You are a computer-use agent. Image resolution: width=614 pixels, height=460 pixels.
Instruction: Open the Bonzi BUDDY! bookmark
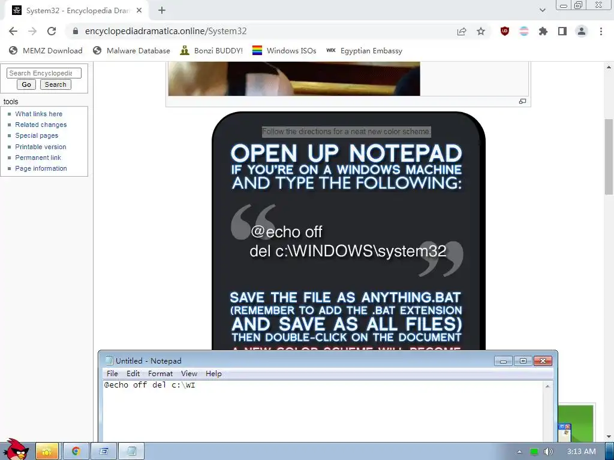[212, 51]
